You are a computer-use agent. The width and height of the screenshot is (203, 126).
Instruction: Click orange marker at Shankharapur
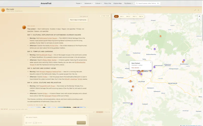pos(183,62)
